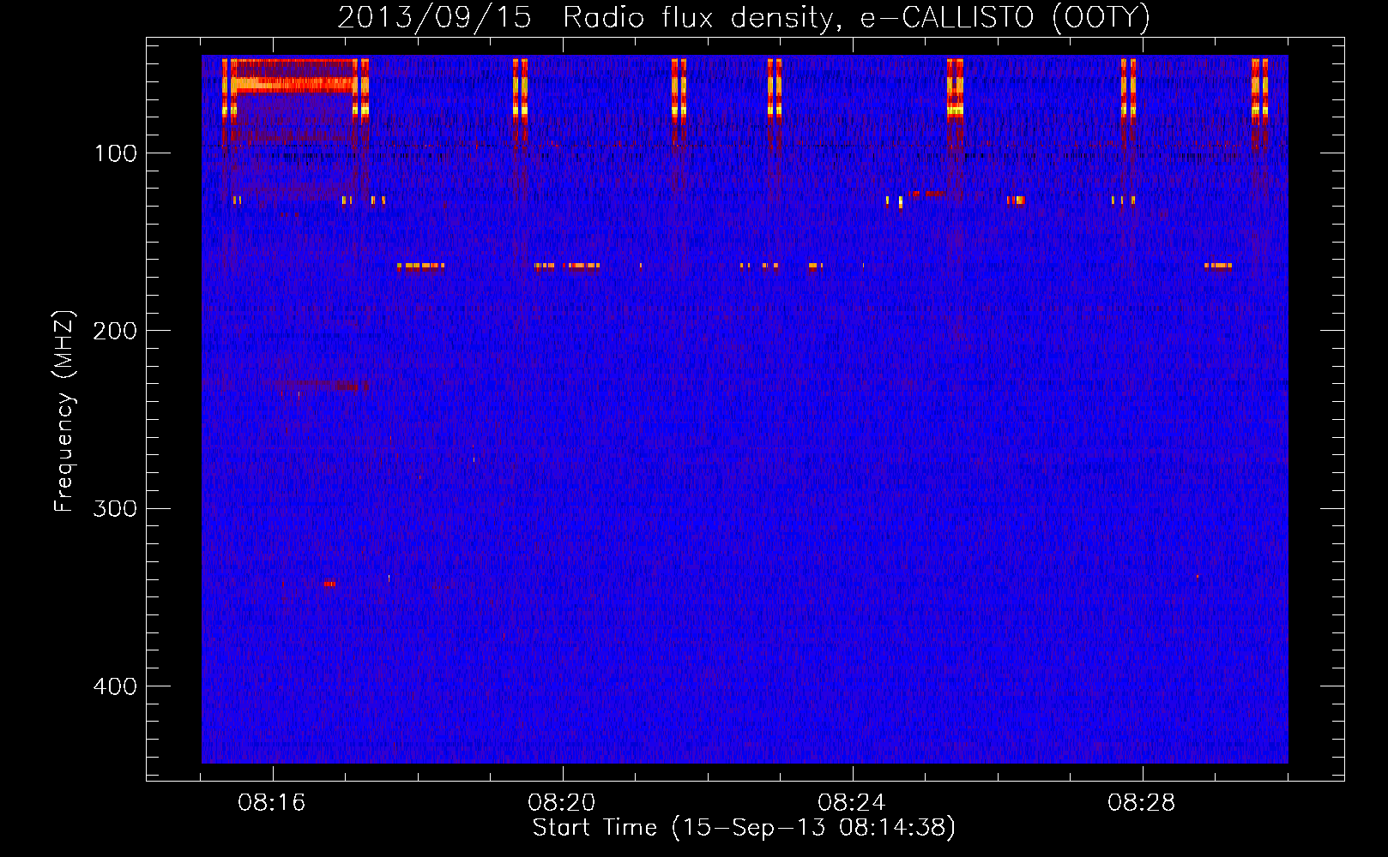Click the wide bright radio burst near 08:16

294,84
